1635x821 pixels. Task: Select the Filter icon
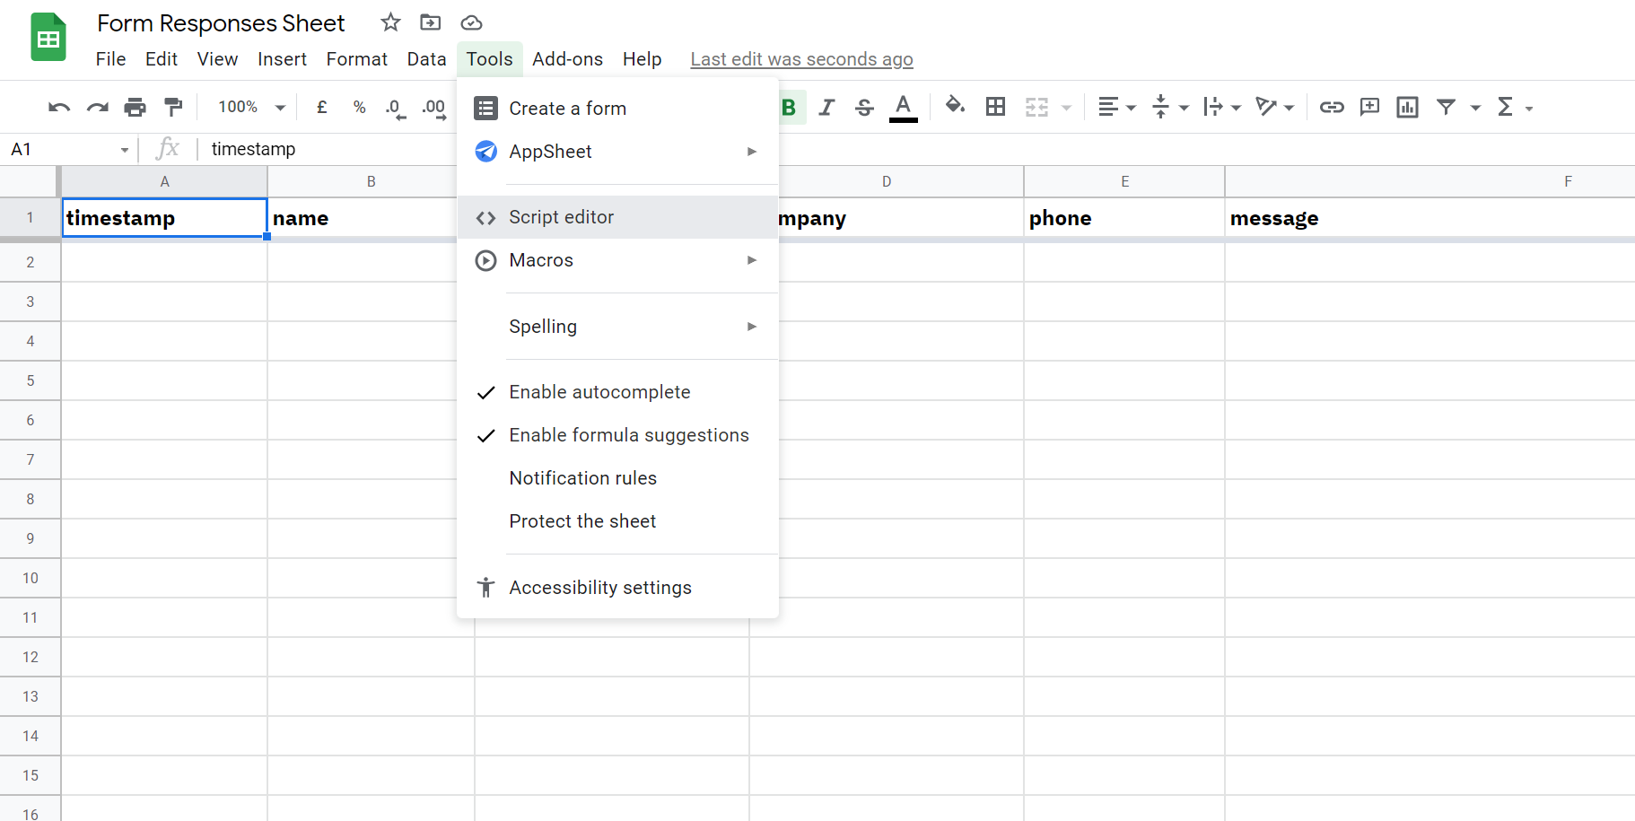(x=1445, y=107)
